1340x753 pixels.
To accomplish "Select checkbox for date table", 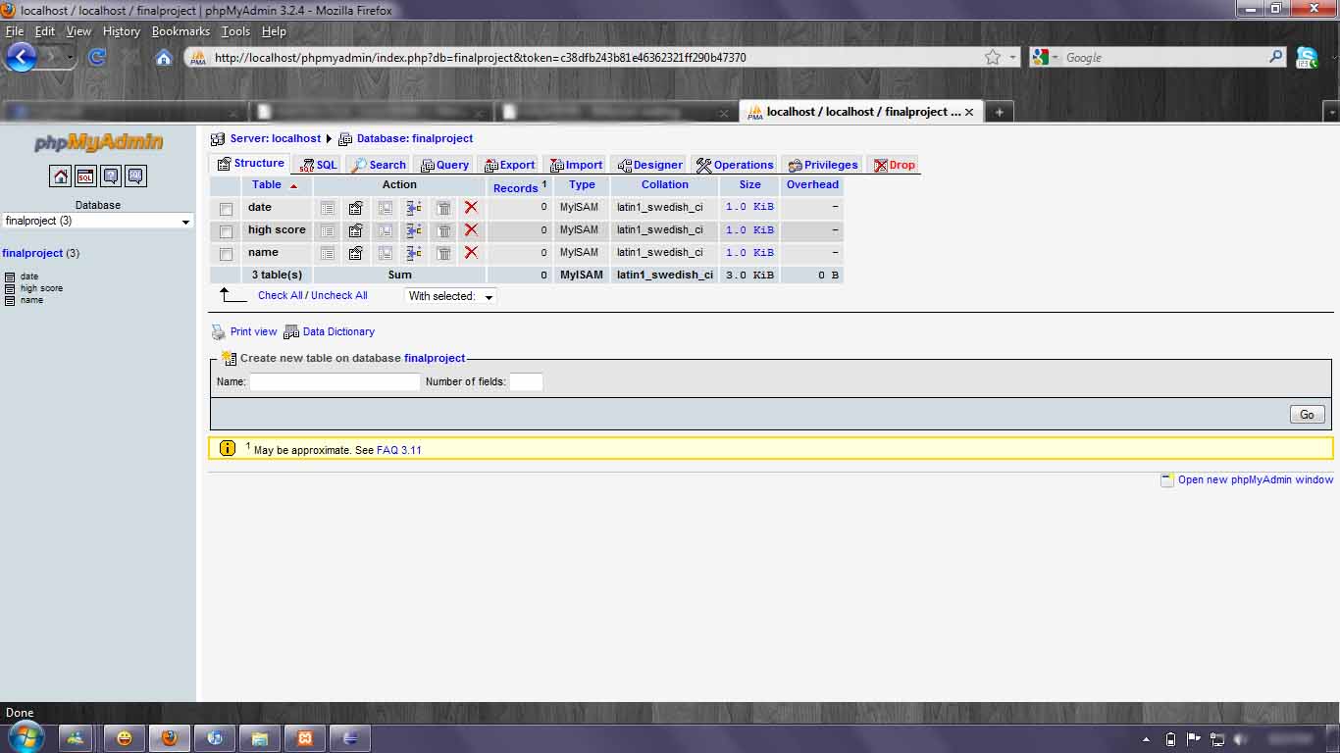I will coord(226,209).
